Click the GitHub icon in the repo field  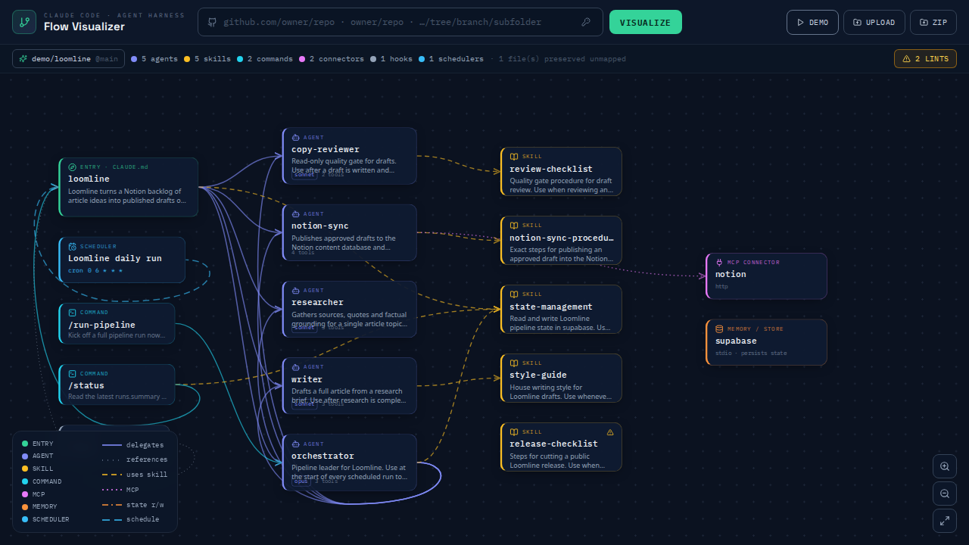coord(213,22)
